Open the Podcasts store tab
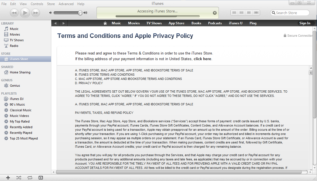 215,23
